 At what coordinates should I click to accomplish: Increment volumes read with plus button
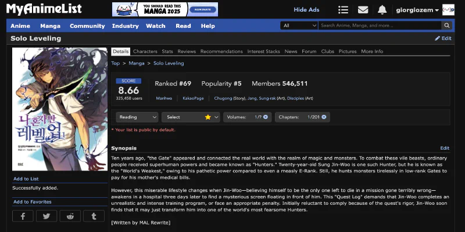pos(266,117)
